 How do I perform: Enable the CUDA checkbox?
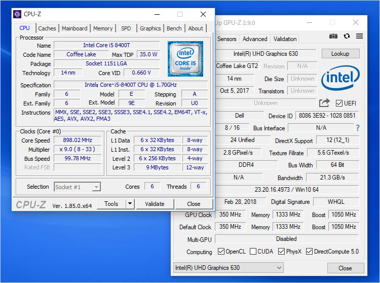[x=253, y=252]
